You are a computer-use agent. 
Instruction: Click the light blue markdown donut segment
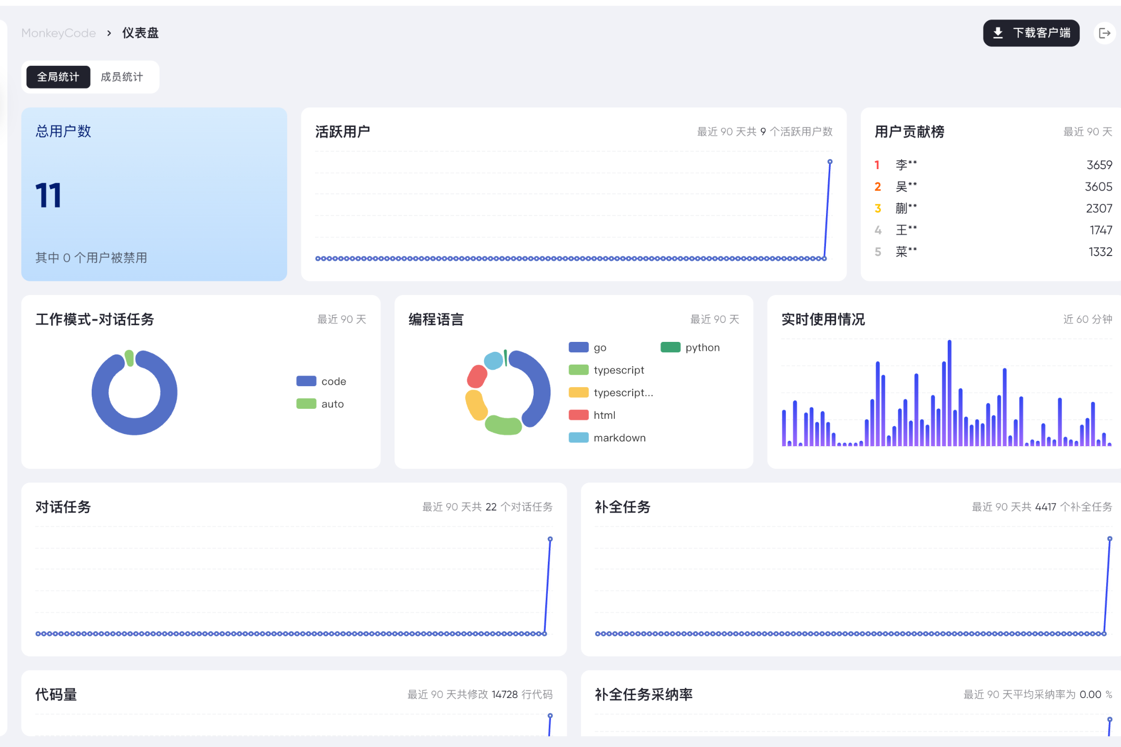493,360
